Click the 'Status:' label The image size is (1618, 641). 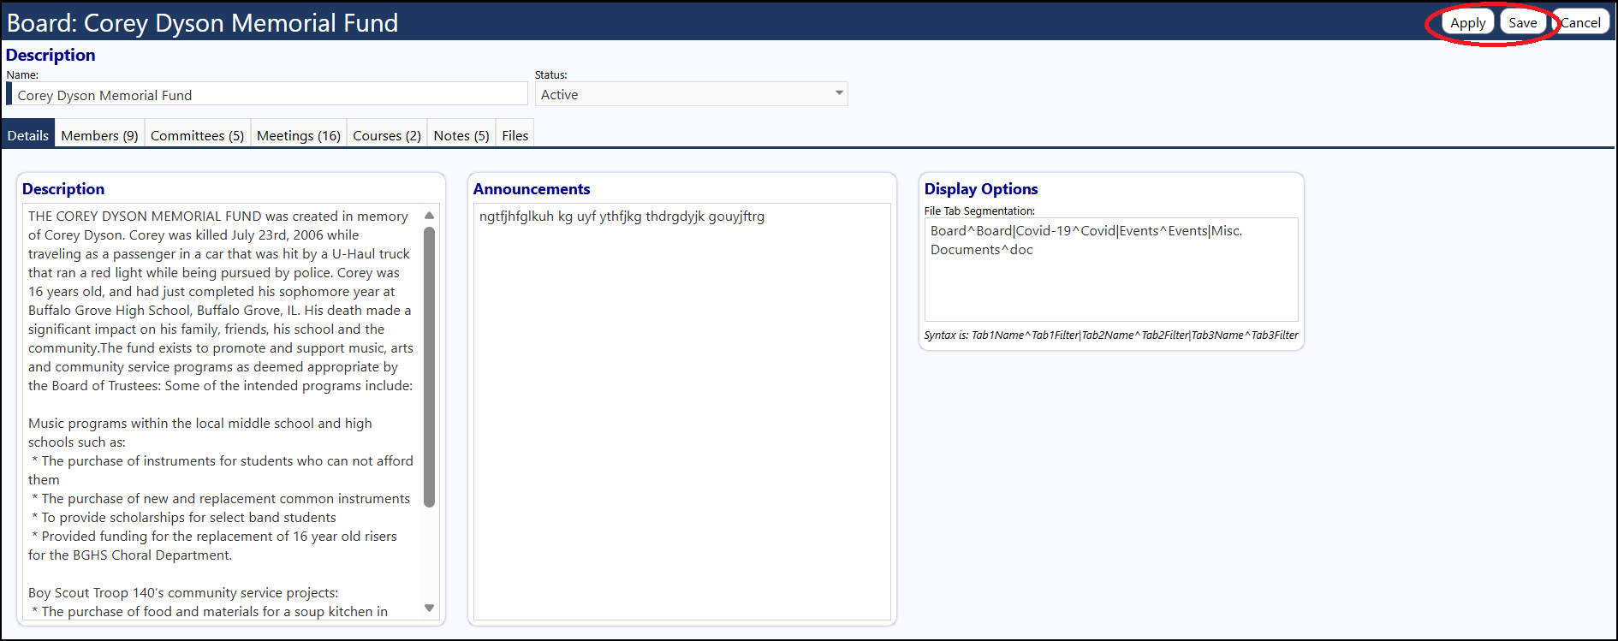pos(551,75)
